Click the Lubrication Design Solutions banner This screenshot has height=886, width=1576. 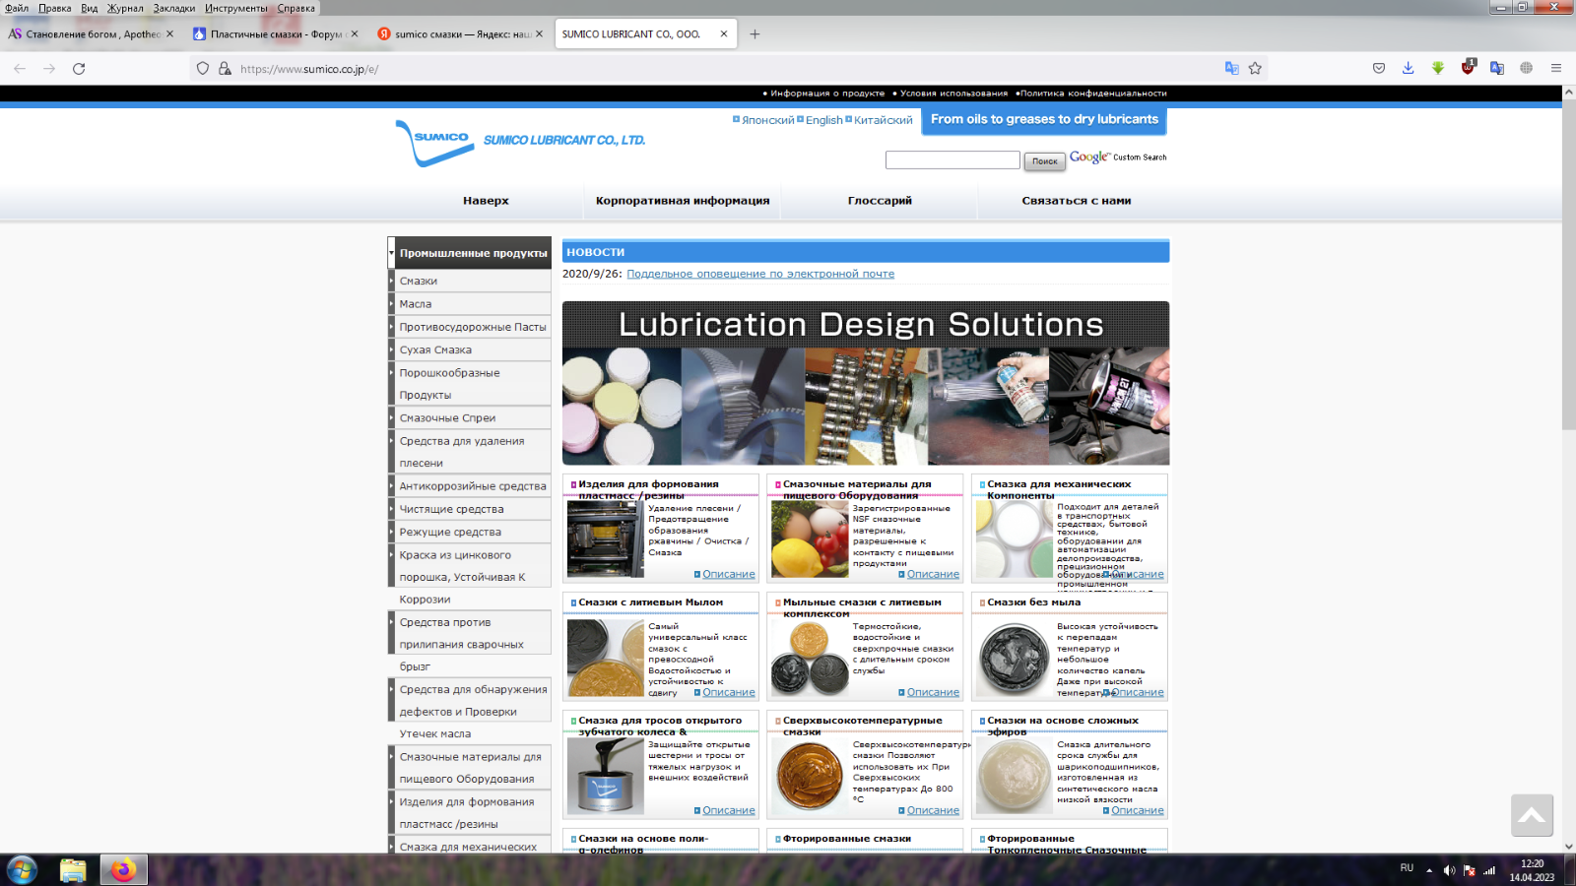point(866,383)
